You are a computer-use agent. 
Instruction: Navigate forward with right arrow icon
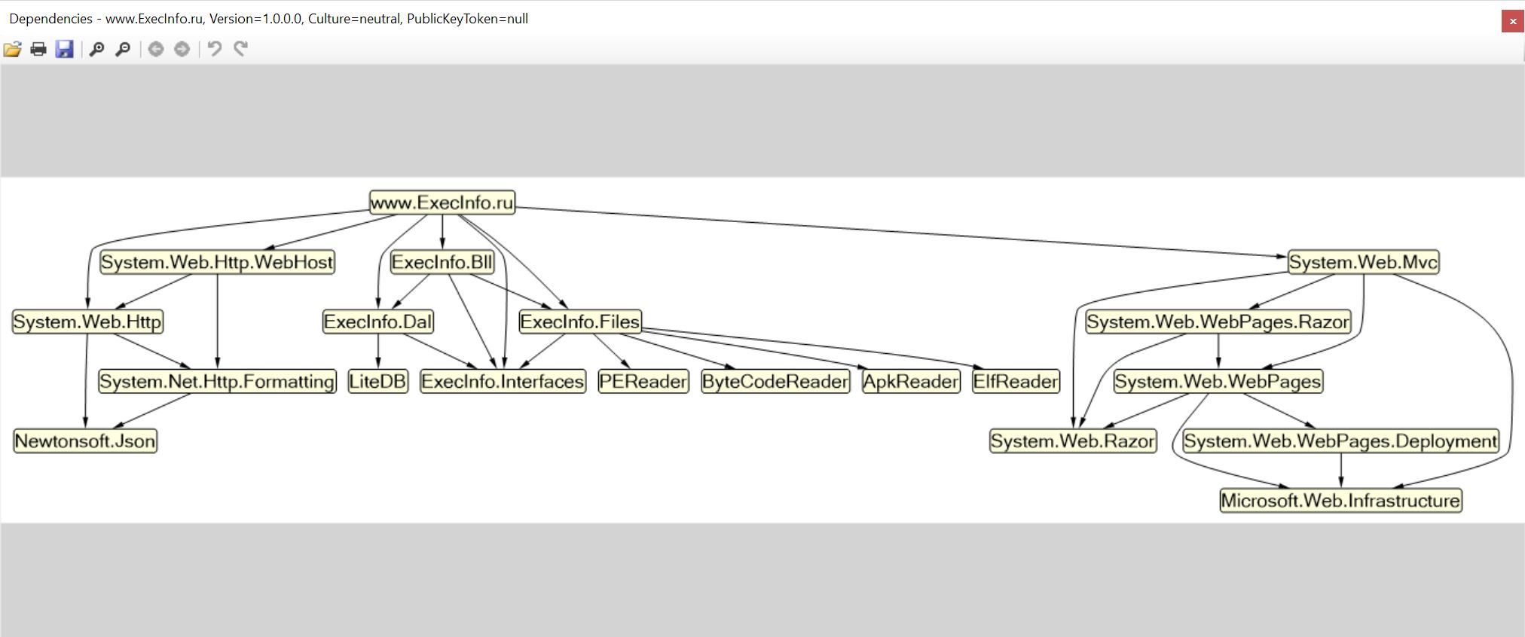[182, 50]
